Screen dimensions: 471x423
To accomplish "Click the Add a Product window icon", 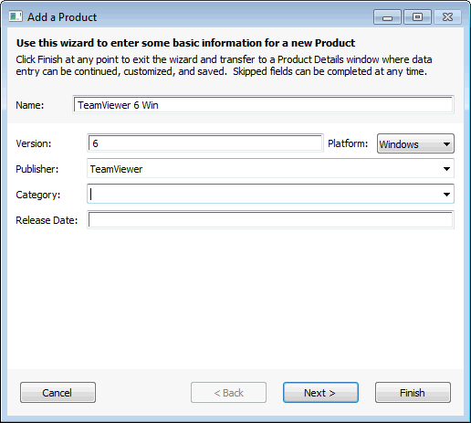I will (x=16, y=16).
